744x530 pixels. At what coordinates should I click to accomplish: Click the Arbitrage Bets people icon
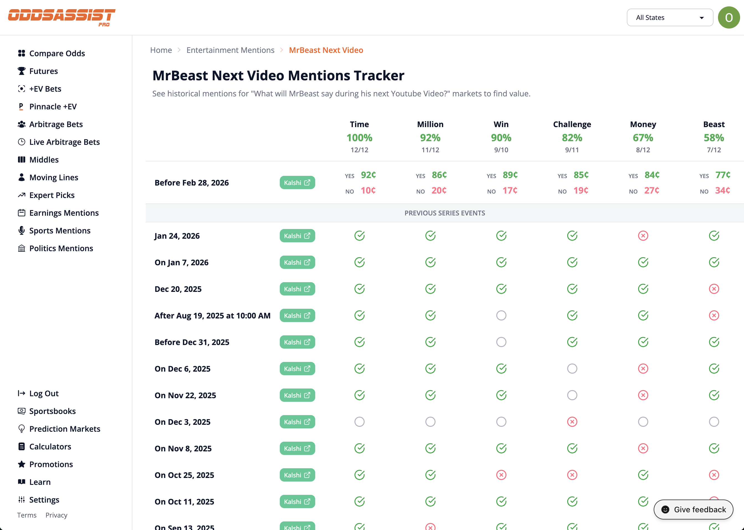(21, 124)
